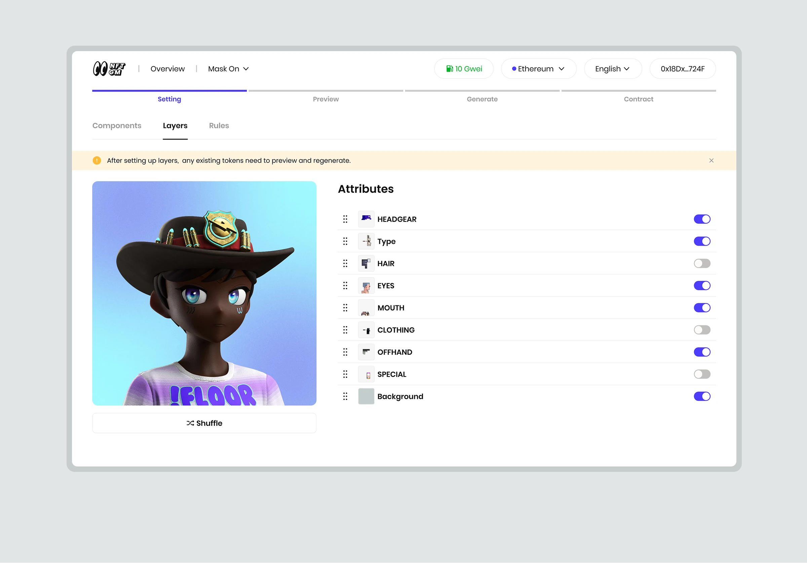807x563 pixels.
Task: Dismiss the layers warning banner
Action: click(x=712, y=160)
